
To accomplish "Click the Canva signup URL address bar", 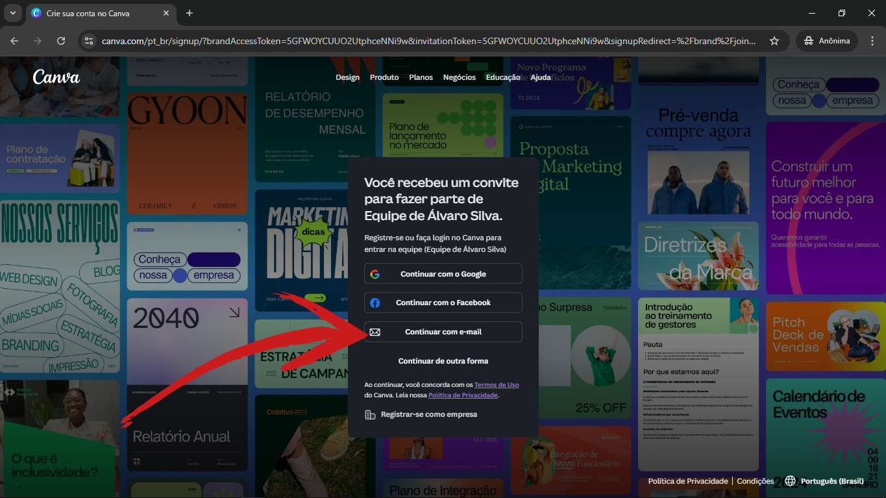I will pos(428,41).
